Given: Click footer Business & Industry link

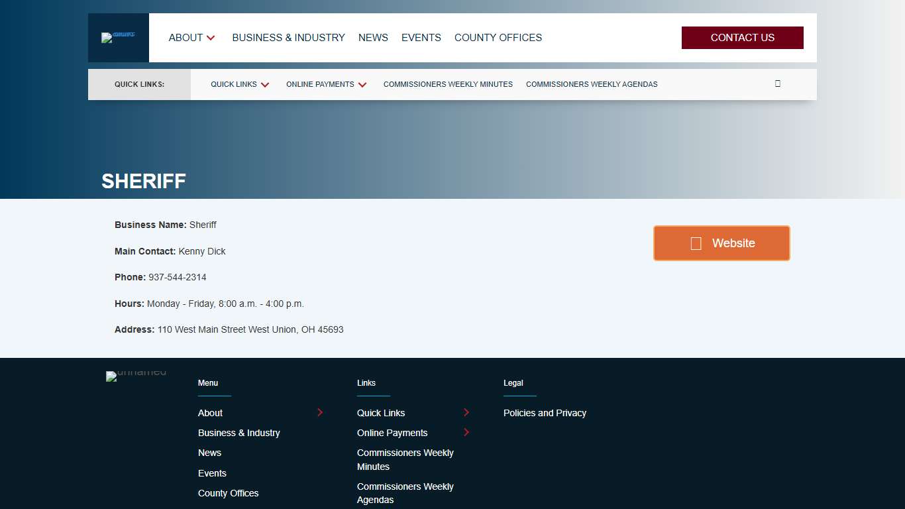Looking at the screenshot, I should 239,433.
